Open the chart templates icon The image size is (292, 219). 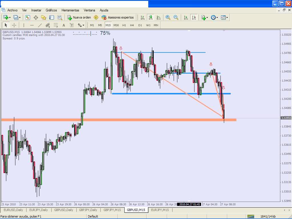pyautogui.click(x=223, y=17)
